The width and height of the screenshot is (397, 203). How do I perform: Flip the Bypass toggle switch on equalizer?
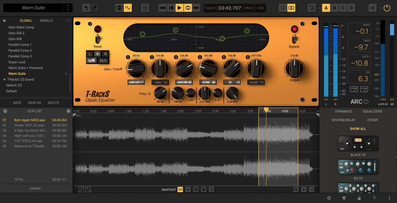pyautogui.click(x=294, y=38)
